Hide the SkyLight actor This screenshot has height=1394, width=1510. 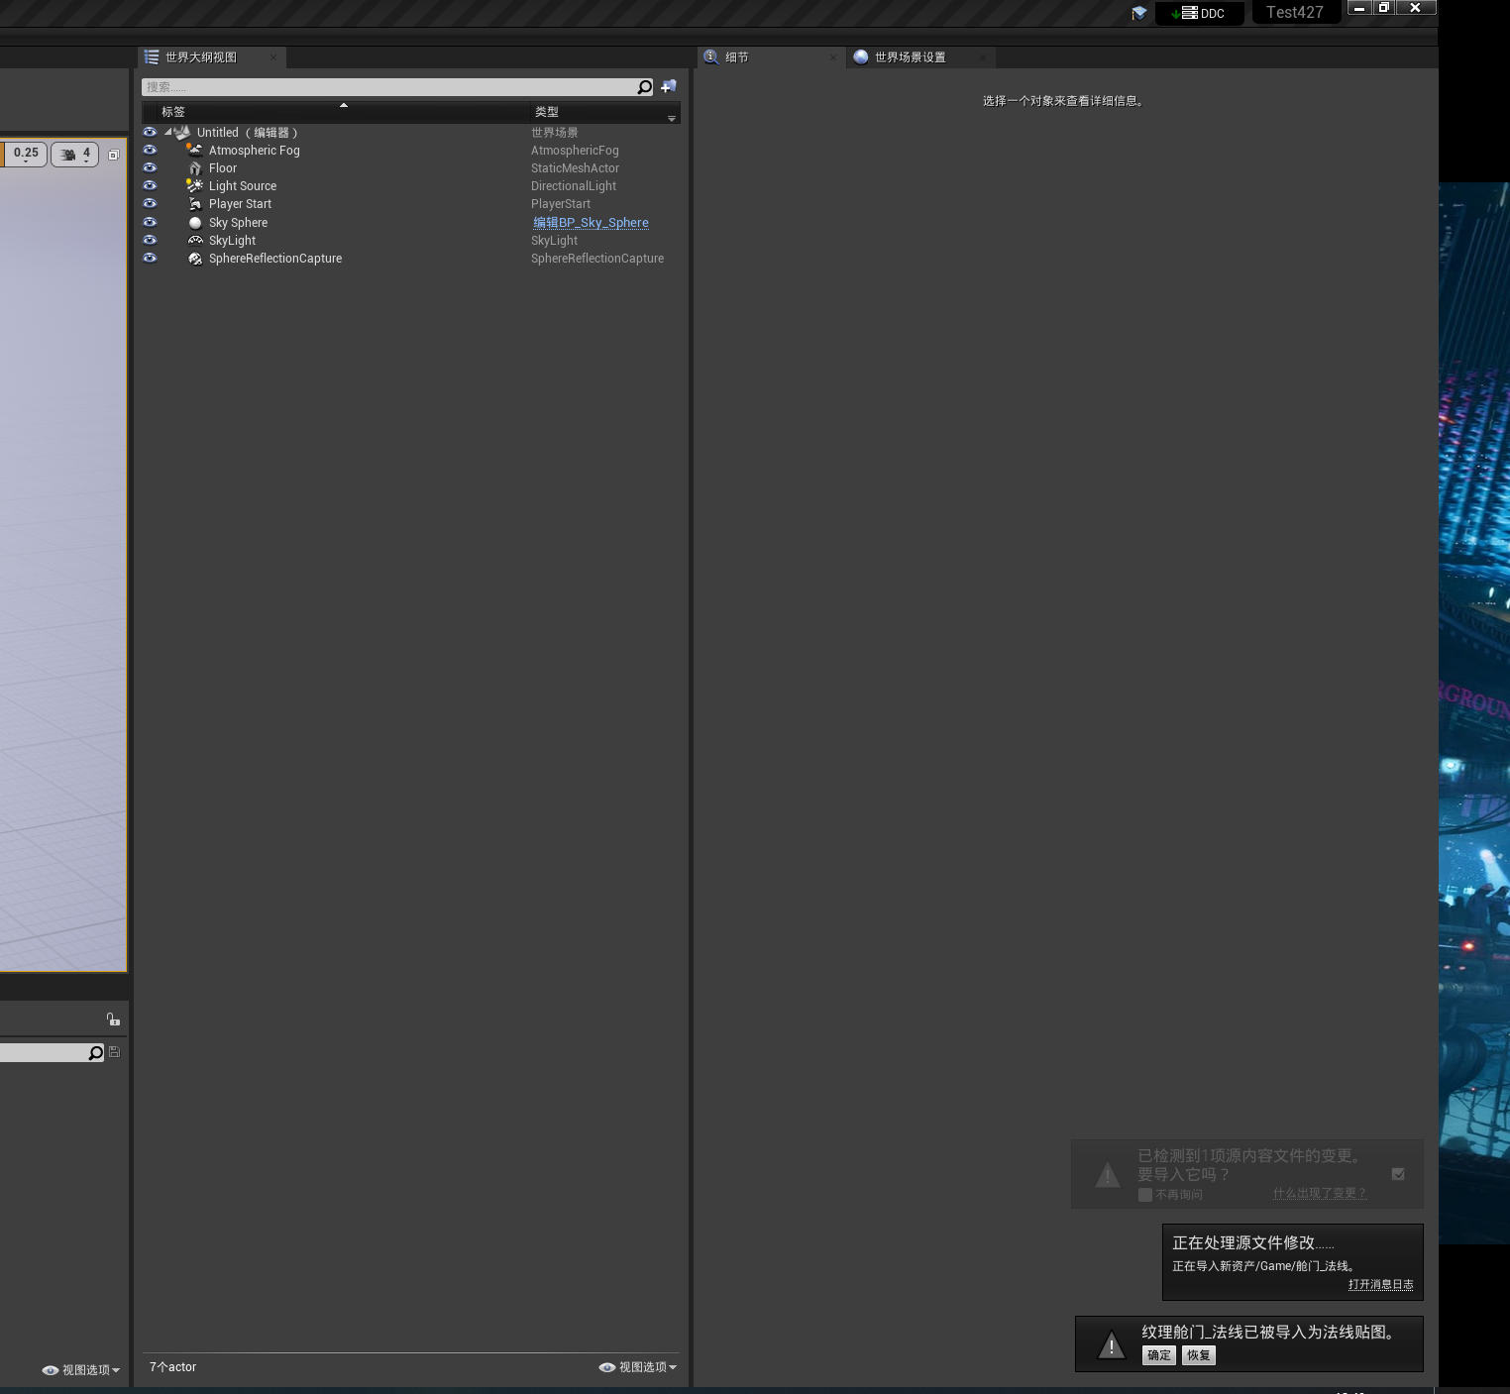pos(150,240)
